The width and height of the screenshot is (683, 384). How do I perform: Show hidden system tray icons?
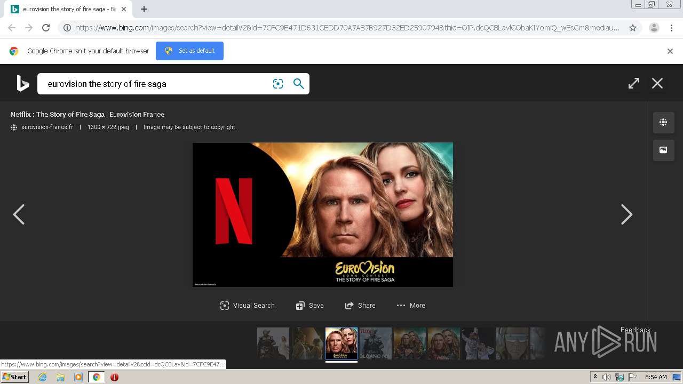[x=595, y=377]
